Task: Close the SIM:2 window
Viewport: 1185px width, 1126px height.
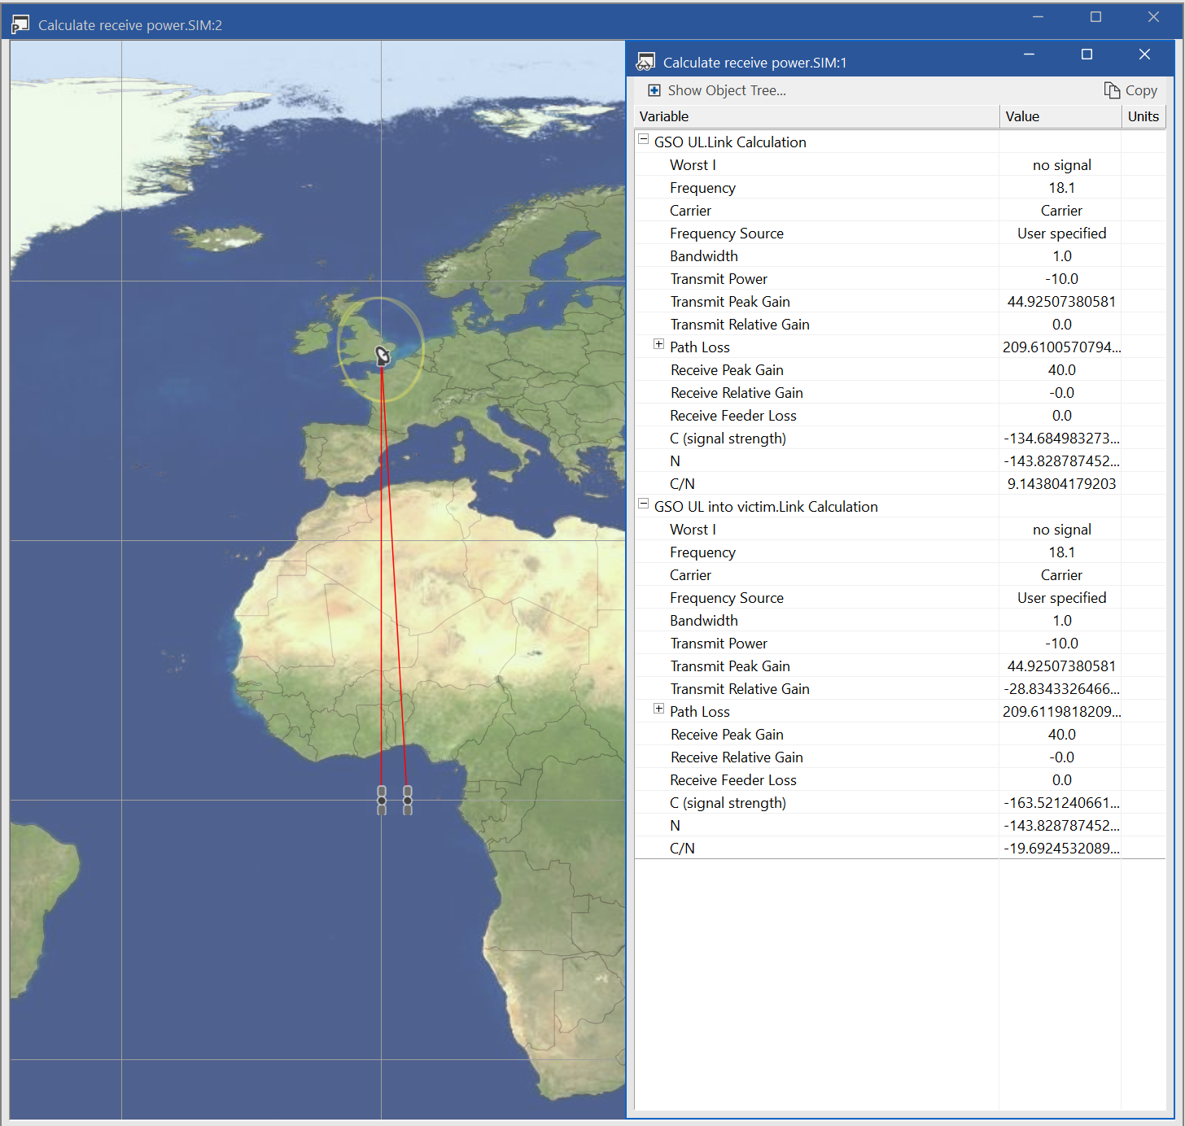Action: click(x=1153, y=17)
